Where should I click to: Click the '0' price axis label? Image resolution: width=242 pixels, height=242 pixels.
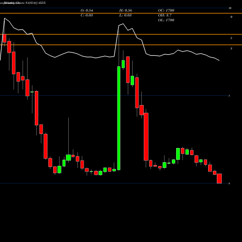[x=229, y=183]
